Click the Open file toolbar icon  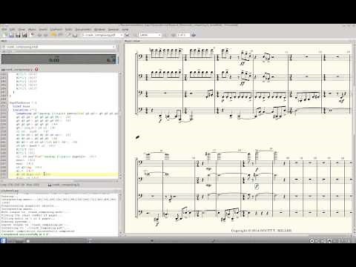(x=11, y=35)
